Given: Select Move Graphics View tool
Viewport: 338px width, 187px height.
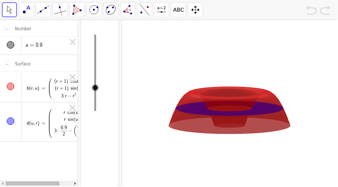Looking at the screenshot, I should [195, 10].
